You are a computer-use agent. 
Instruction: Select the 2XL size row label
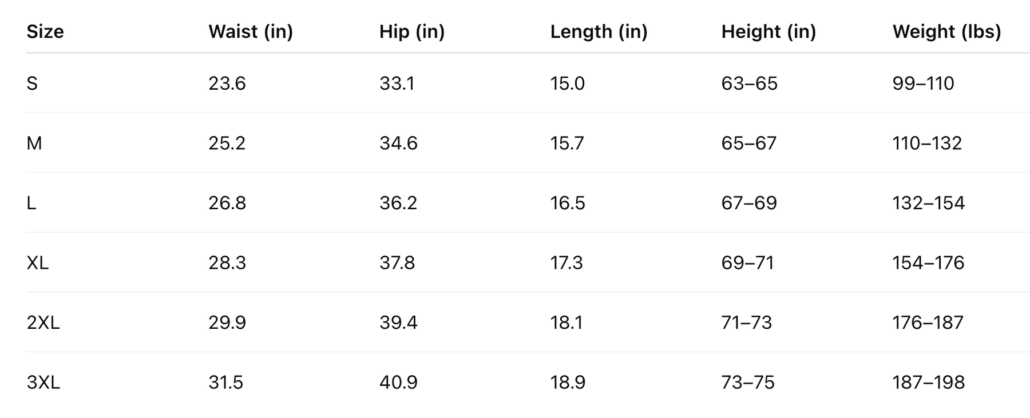(x=43, y=323)
